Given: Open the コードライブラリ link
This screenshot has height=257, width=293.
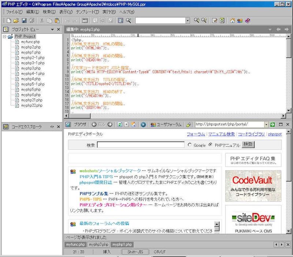Looking at the screenshot, I should (252, 135).
